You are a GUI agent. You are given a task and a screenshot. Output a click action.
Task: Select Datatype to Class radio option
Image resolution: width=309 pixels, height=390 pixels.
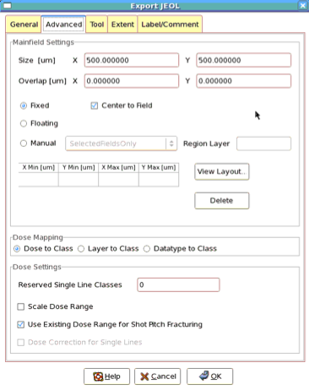tap(147, 249)
